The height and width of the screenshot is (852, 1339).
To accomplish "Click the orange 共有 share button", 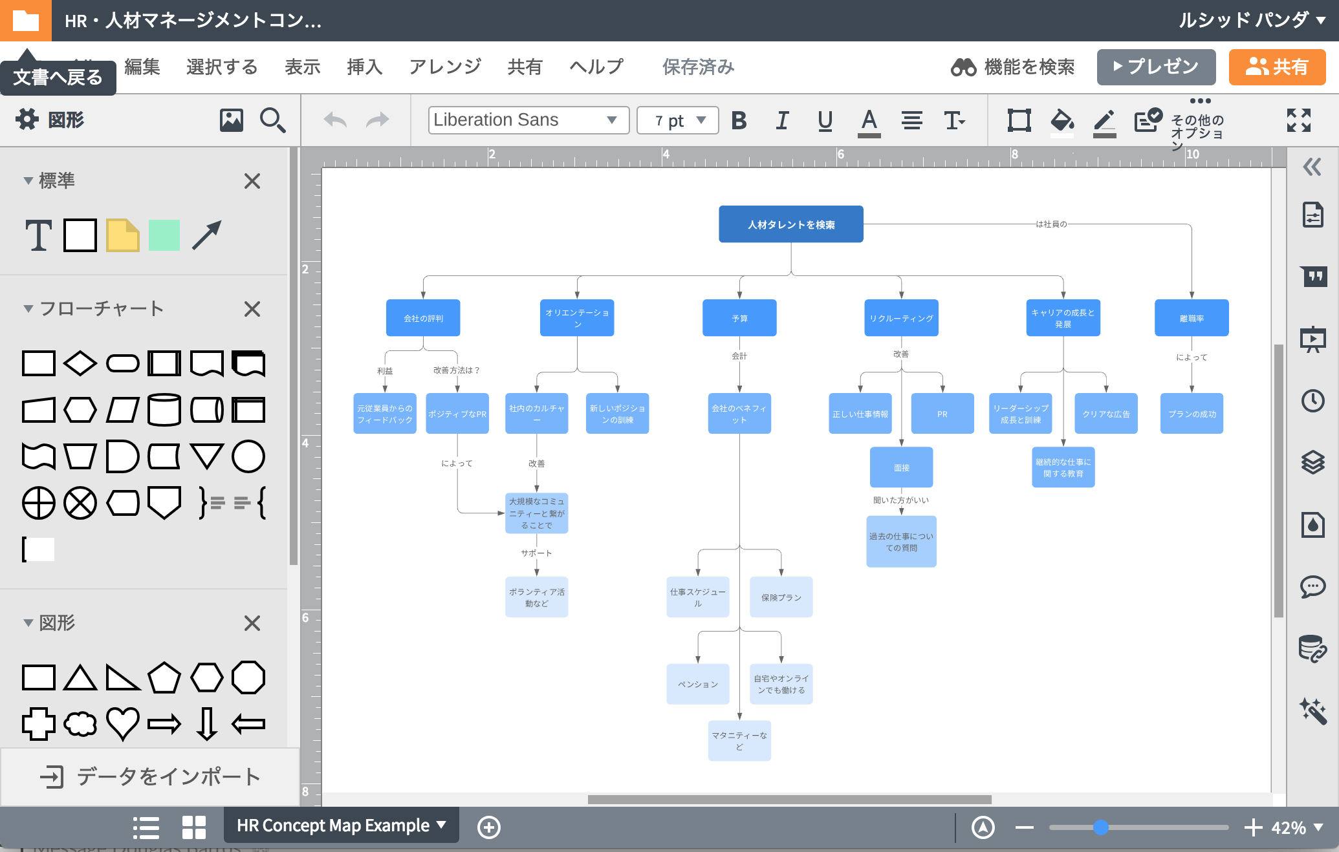I will 1277,67.
